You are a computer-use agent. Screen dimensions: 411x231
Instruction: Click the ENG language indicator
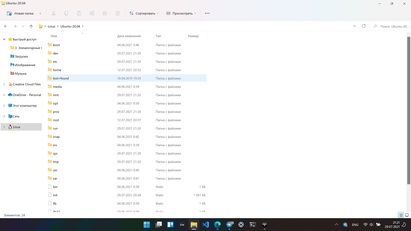[355, 225]
